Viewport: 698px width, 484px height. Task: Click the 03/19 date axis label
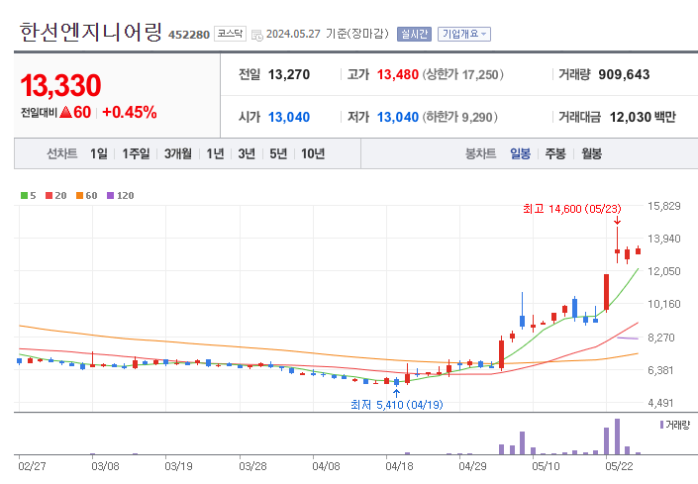click(178, 466)
